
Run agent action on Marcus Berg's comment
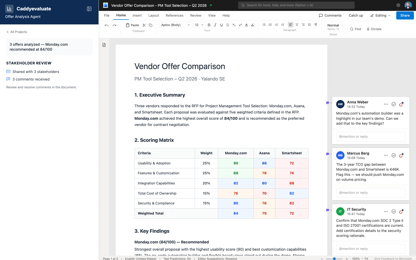coord(401,155)
